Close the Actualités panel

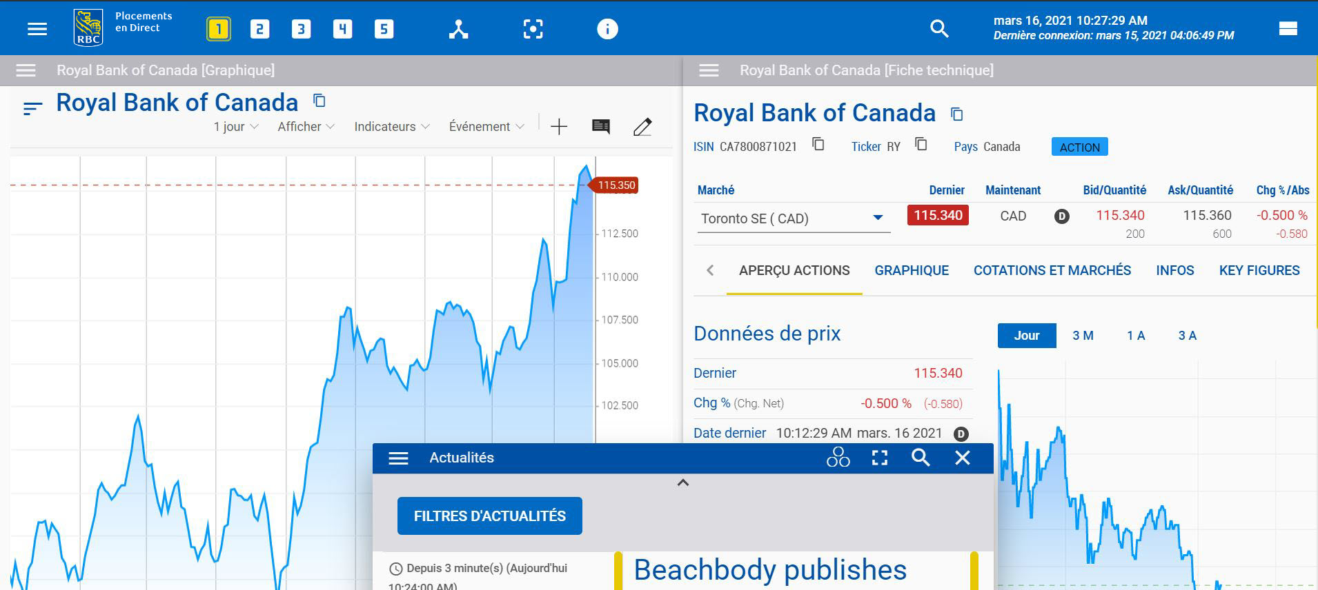[963, 458]
